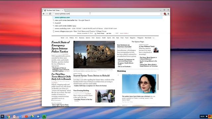Open the Food section link
The image size is (212, 119).
point(122,38)
